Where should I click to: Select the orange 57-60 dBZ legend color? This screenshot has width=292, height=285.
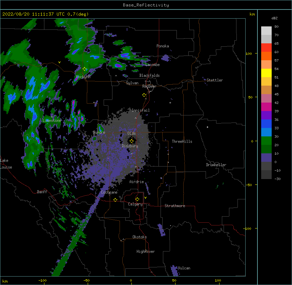pyautogui.click(x=266, y=56)
